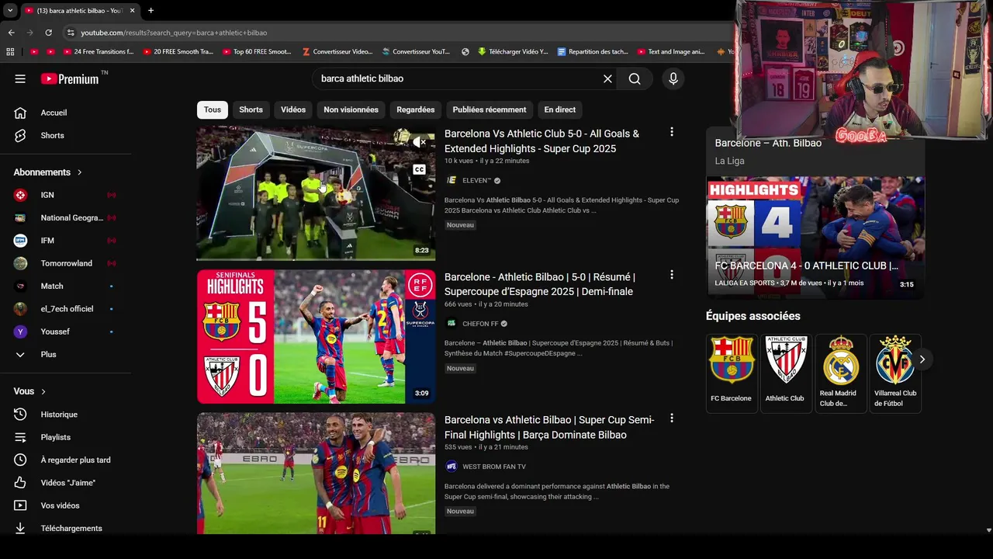Visit the ELEVEN channel

(477, 181)
